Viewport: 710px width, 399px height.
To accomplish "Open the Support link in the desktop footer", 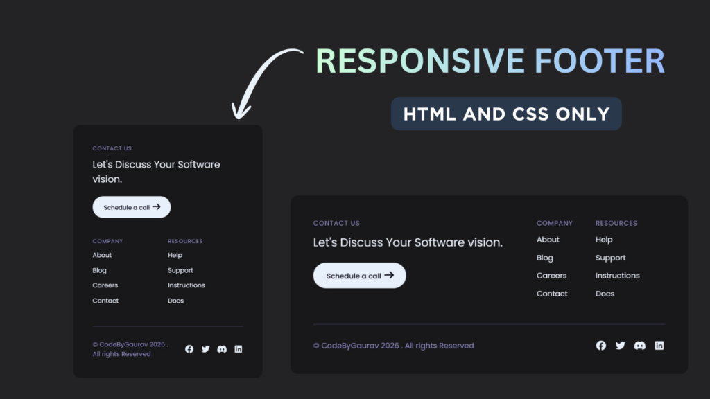I will click(611, 257).
